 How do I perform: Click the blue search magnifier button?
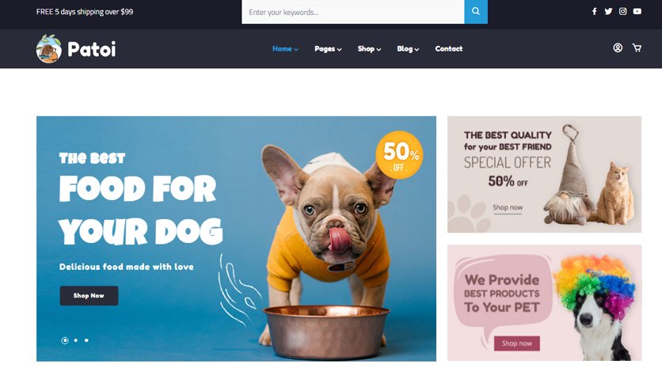point(476,12)
